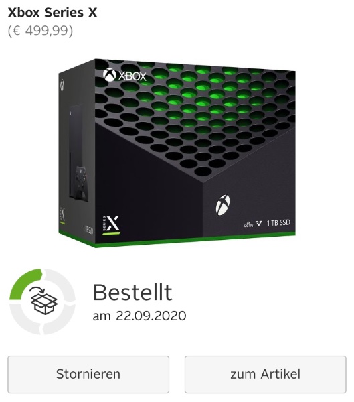The width and height of the screenshot is (354, 402).
Task: Click the small Series X logo on box side
Action: tap(62, 215)
